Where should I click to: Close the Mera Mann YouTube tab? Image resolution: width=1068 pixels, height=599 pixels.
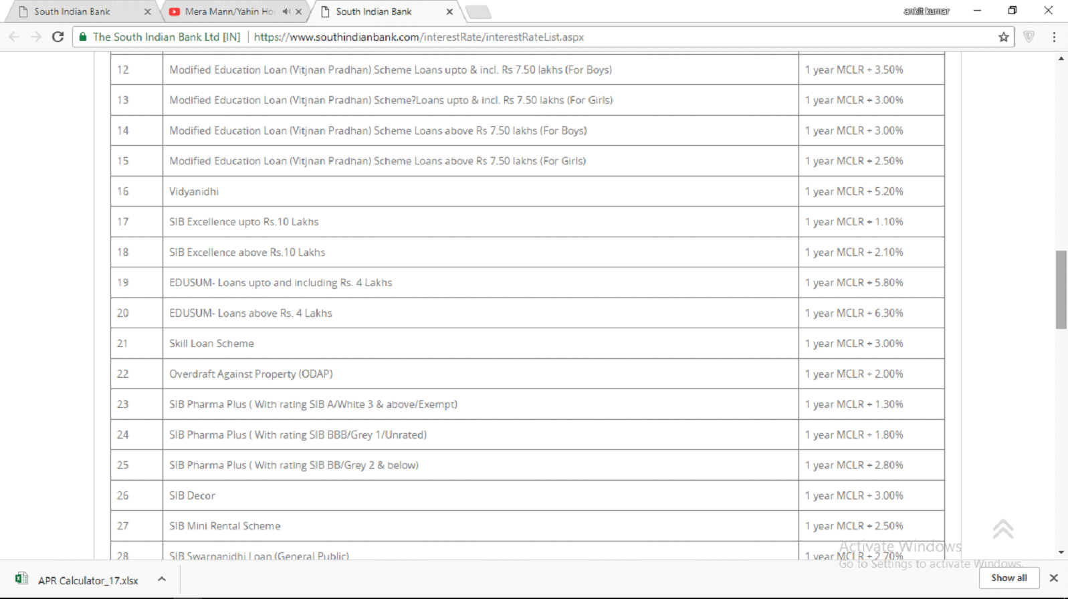point(299,11)
